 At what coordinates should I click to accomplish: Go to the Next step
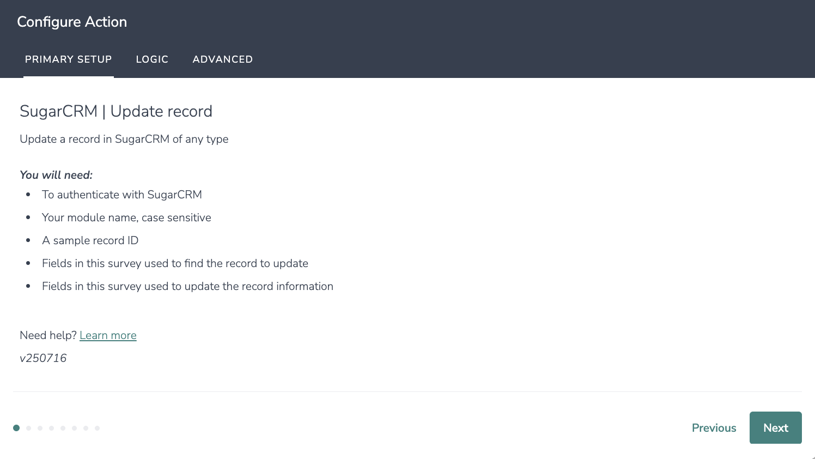pos(776,428)
